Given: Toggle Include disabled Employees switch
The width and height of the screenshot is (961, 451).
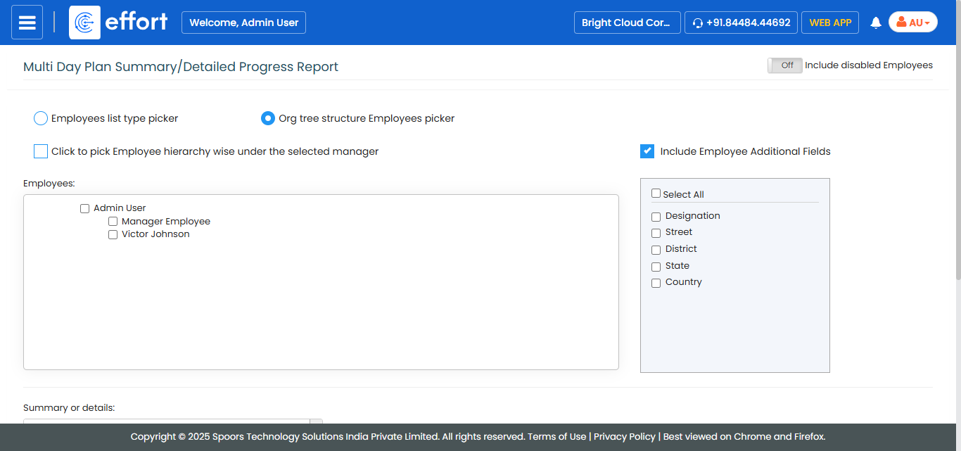Looking at the screenshot, I should point(784,65).
